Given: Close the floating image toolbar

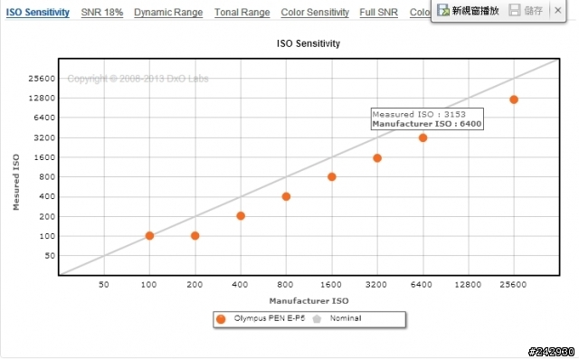Looking at the screenshot, I should point(557,10).
